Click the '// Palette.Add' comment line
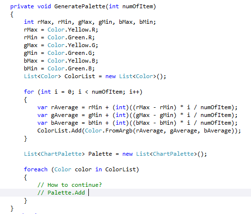The width and height of the screenshot is (251, 214). 61,193
